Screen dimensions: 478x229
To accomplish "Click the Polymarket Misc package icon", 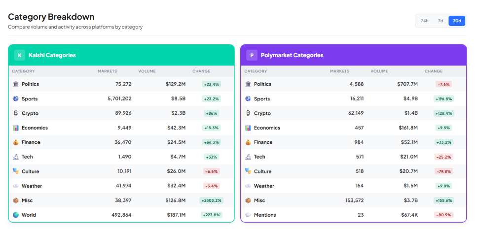I will pos(248,200).
